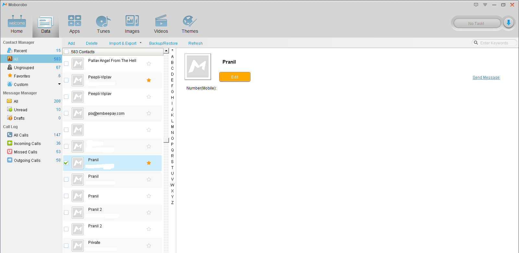Check the starred Peepli-Viplav contact

(x=66, y=80)
